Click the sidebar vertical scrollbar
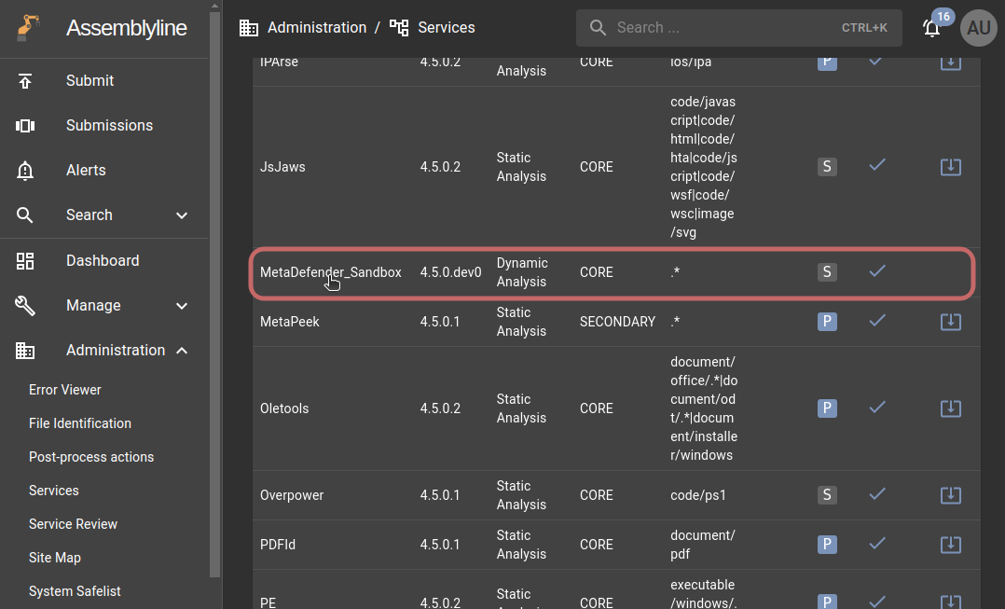 point(214,295)
